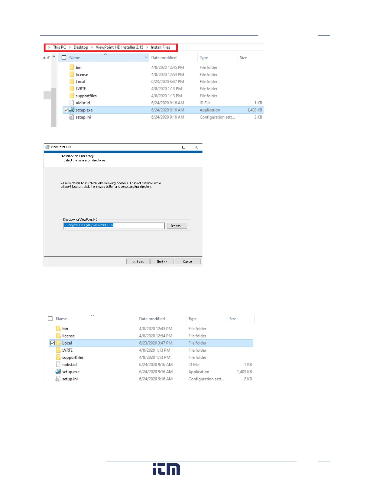Viewport: 370px width, 479px height.
Task: Click bin folder icon in bottom file list
Action: pyautogui.click(x=58, y=328)
